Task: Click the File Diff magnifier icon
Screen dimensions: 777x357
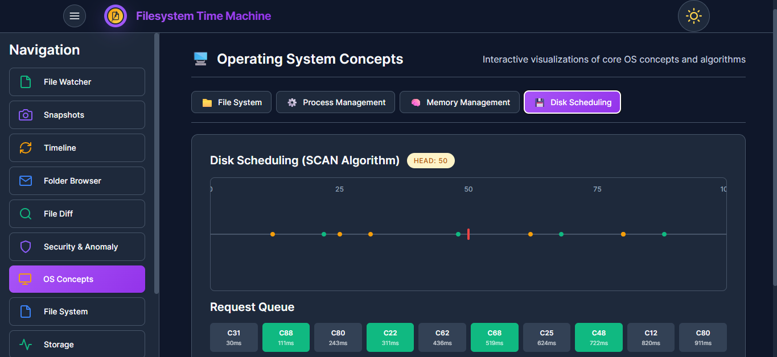Action: 24,214
